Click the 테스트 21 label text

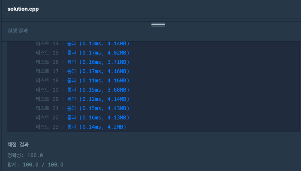47,109
